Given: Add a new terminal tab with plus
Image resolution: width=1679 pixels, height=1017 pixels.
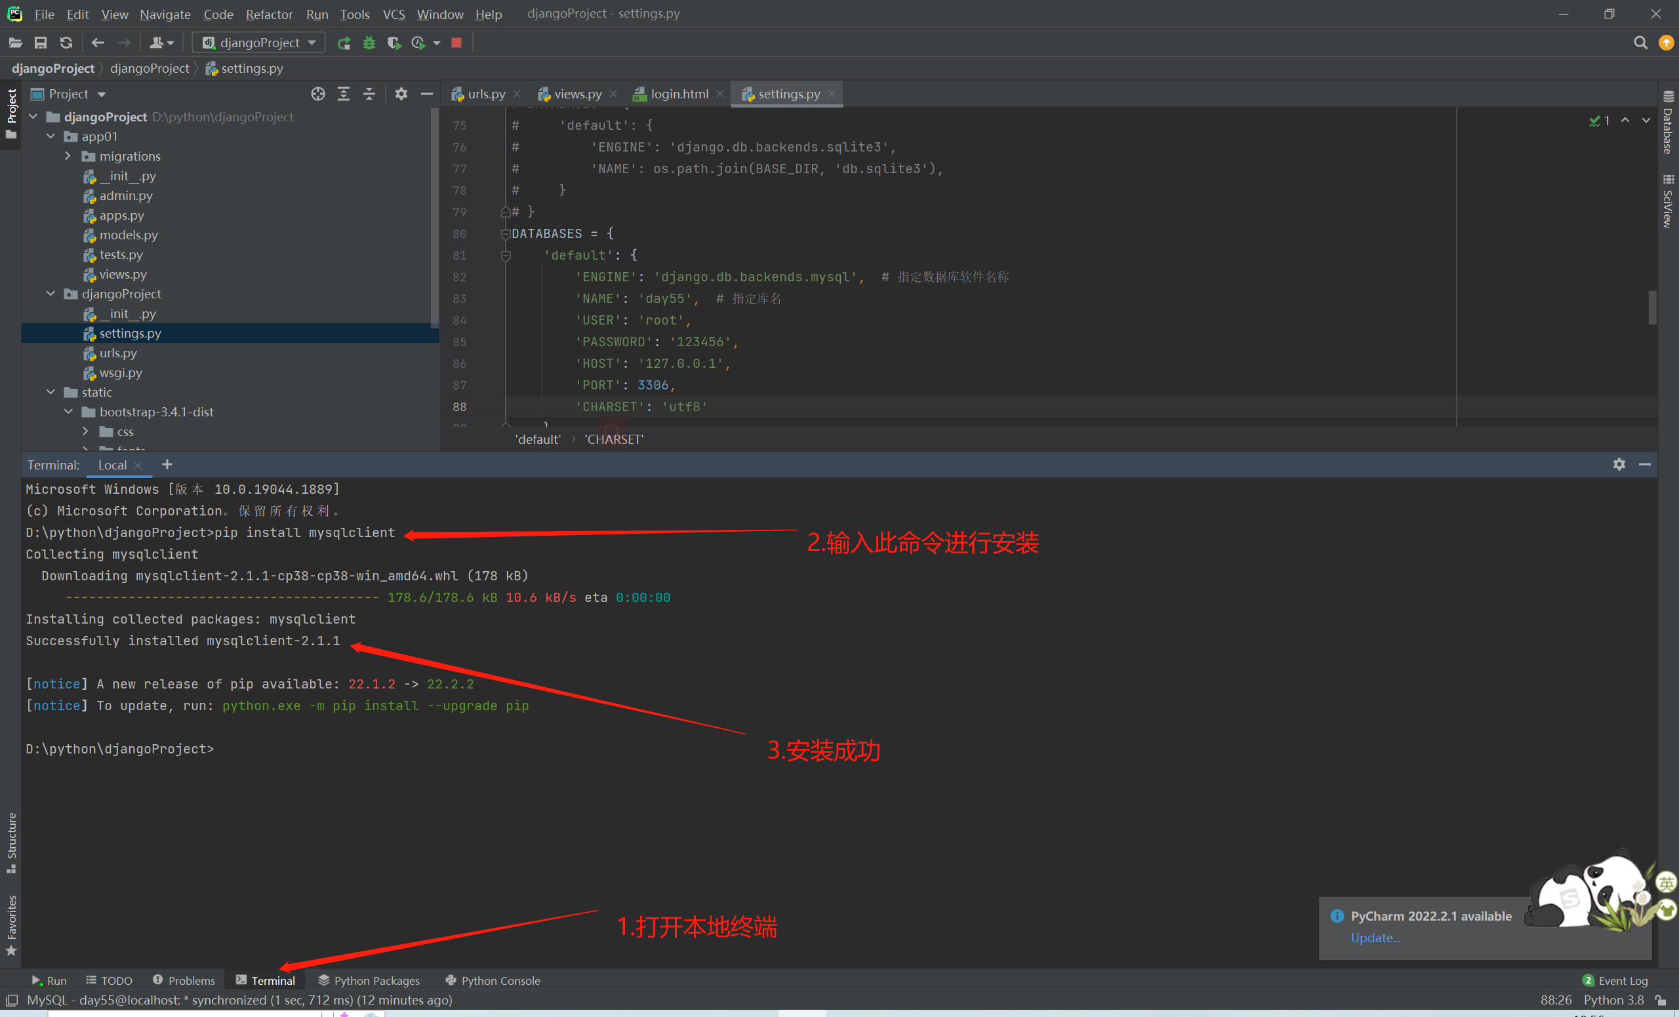Looking at the screenshot, I should point(167,464).
